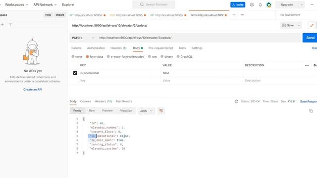Click Save Response link
This screenshot has width=317, height=178.
tap(308, 101)
